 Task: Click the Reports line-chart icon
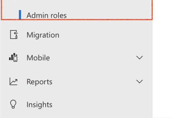13,81
